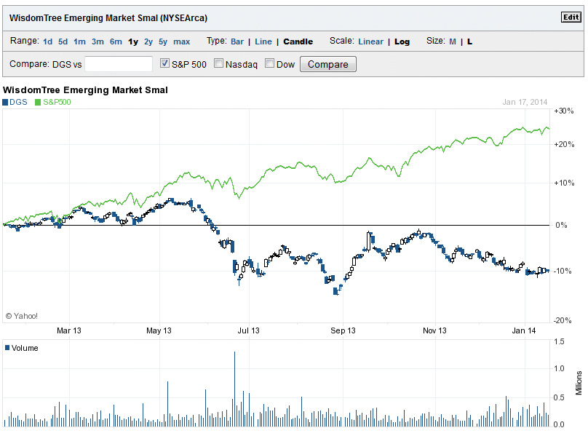Viewport: 588px width, 436px height.
Task: Click the WisdomTree Emerging Market Smal (NYSEArca) header
Action: pos(108,18)
